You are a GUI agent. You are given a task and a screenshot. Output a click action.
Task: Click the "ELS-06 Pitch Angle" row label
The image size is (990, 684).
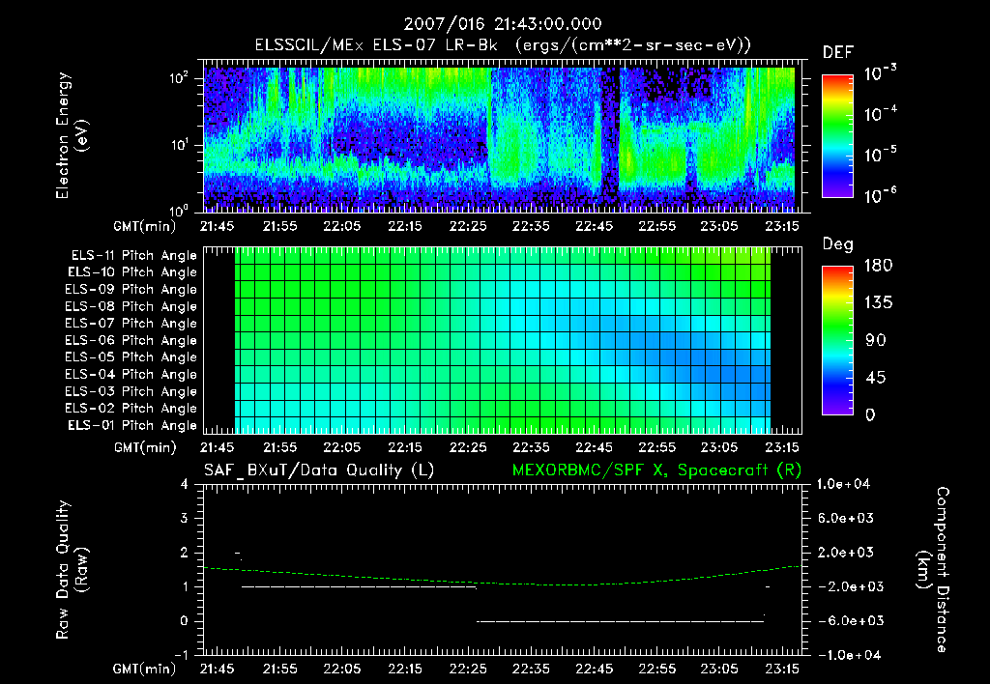tap(131, 340)
